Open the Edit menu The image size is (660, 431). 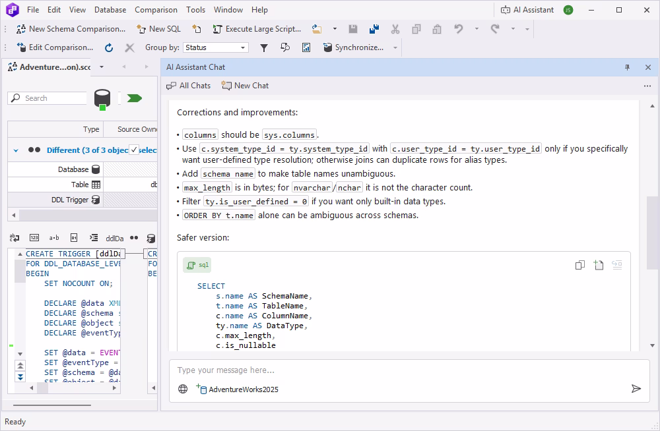pos(54,10)
